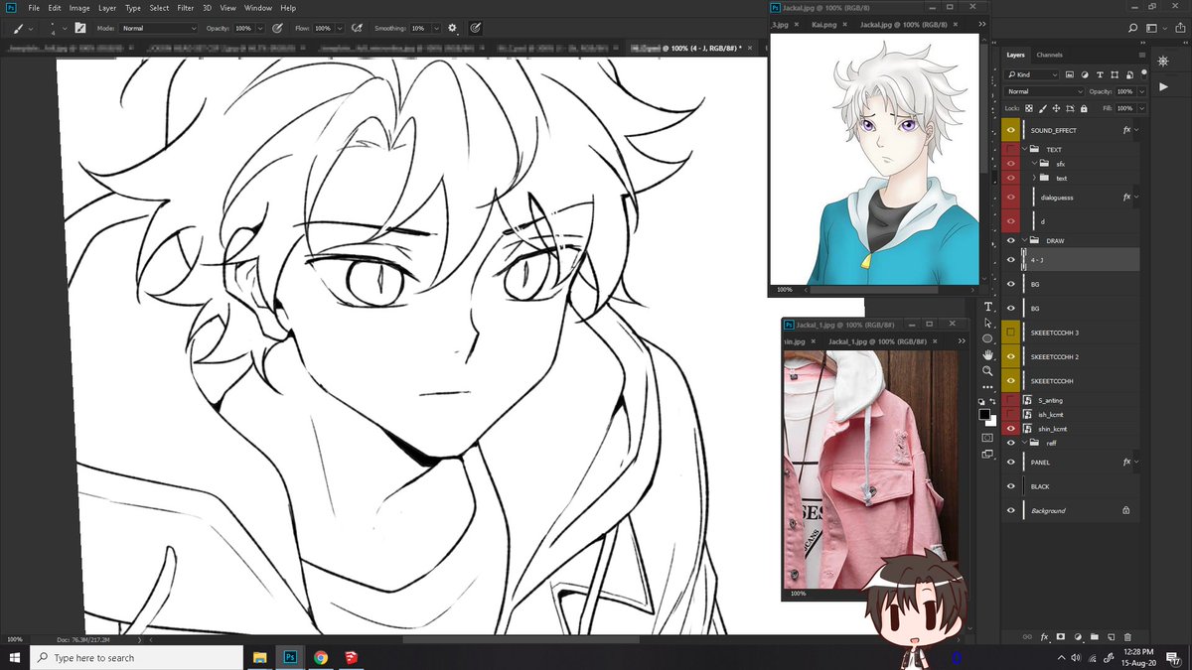Create a new group folder icon
The height and width of the screenshot is (670, 1192).
(x=1095, y=637)
